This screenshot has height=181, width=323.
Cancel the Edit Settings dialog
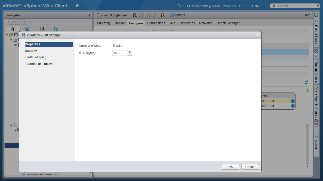(x=250, y=167)
